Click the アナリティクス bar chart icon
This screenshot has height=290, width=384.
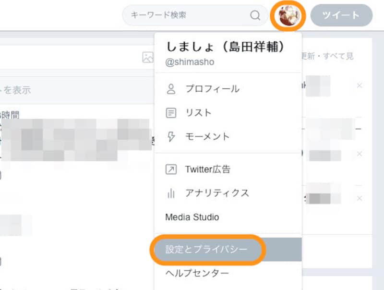(x=171, y=193)
